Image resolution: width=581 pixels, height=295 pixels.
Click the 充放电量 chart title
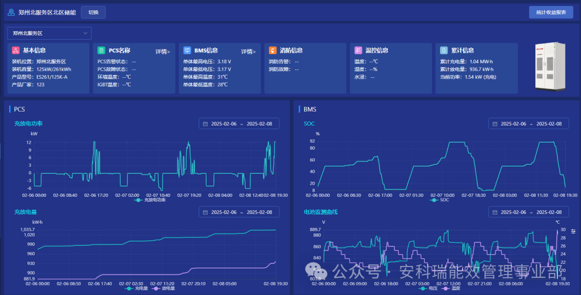(x=26, y=212)
